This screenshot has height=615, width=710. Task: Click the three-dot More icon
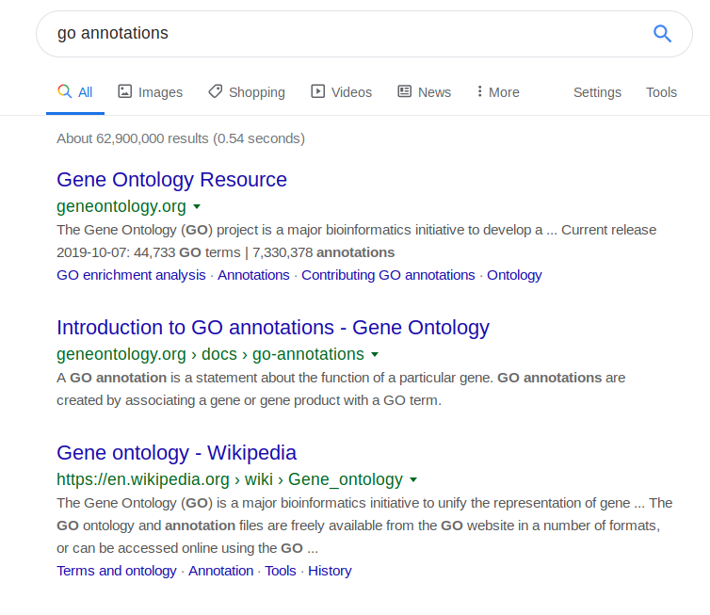[479, 91]
